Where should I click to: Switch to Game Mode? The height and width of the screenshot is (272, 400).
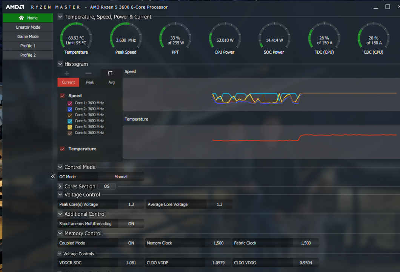(x=28, y=37)
